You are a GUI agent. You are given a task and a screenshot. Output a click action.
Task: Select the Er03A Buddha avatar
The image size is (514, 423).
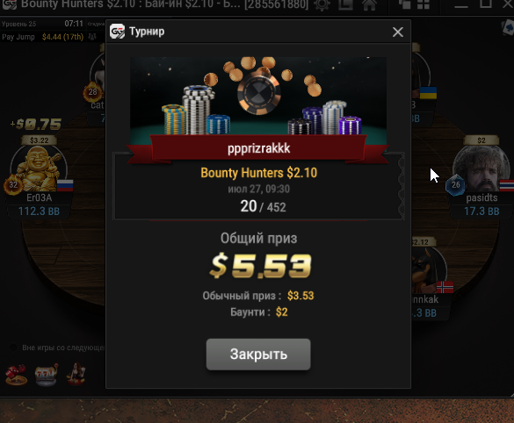click(39, 169)
